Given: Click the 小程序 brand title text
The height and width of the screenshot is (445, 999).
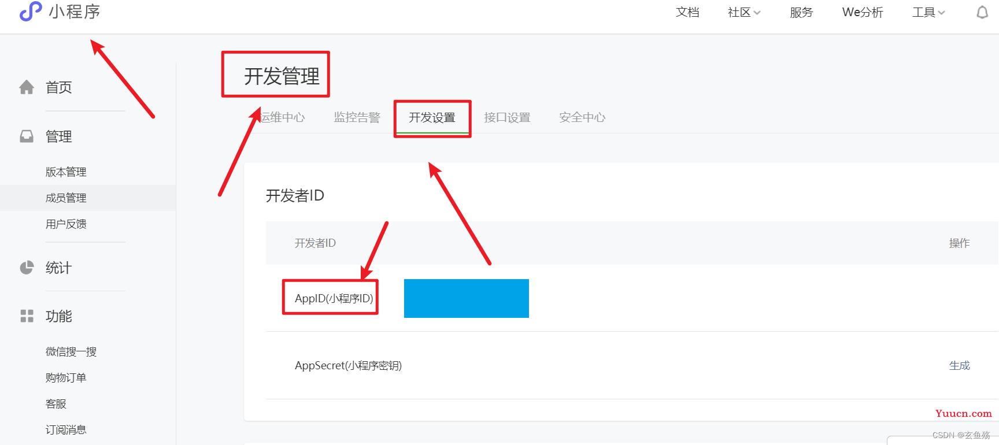Looking at the screenshot, I should [75, 12].
